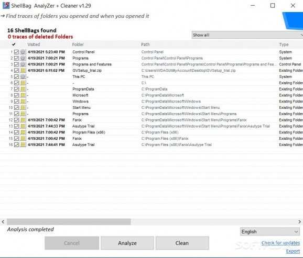
Task: Uncheck the checkbox for Program Files (x86)
Action: [x=16, y=132]
